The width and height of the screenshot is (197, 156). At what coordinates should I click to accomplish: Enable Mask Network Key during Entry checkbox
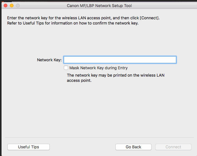click(x=66, y=68)
